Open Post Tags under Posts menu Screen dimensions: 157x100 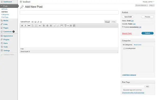[x=5, y=17]
